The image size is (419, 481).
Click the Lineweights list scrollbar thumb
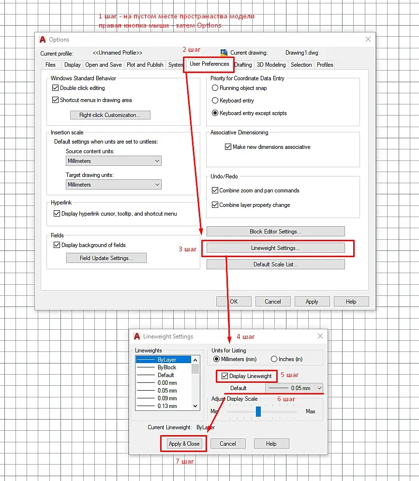(195, 368)
